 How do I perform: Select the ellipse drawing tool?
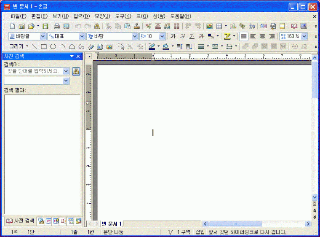tap(53, 46)
